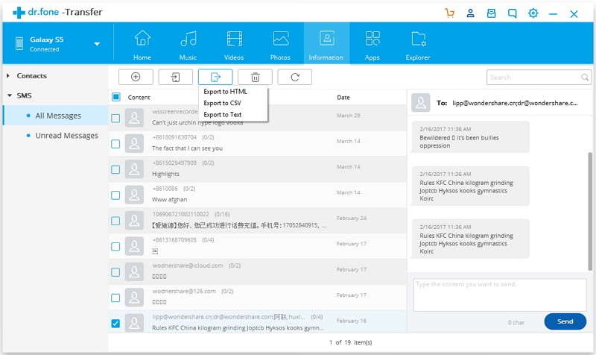This screenshot has width=596, height=355.
Task: Click avatar of wodnershare@126.com message
Action: point(134,297)
